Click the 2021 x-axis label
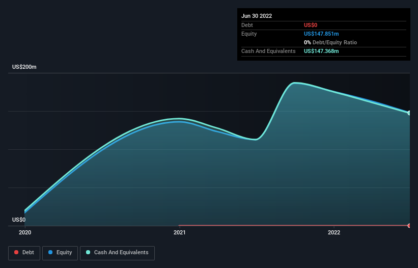Image resolution: width=418 pixels, height=268 pixels. [x=180, y=232]
